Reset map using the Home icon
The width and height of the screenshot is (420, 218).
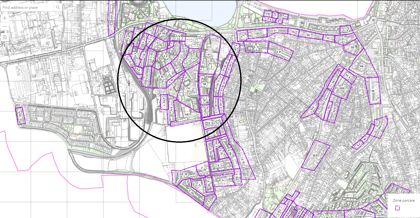click(5, 37)
